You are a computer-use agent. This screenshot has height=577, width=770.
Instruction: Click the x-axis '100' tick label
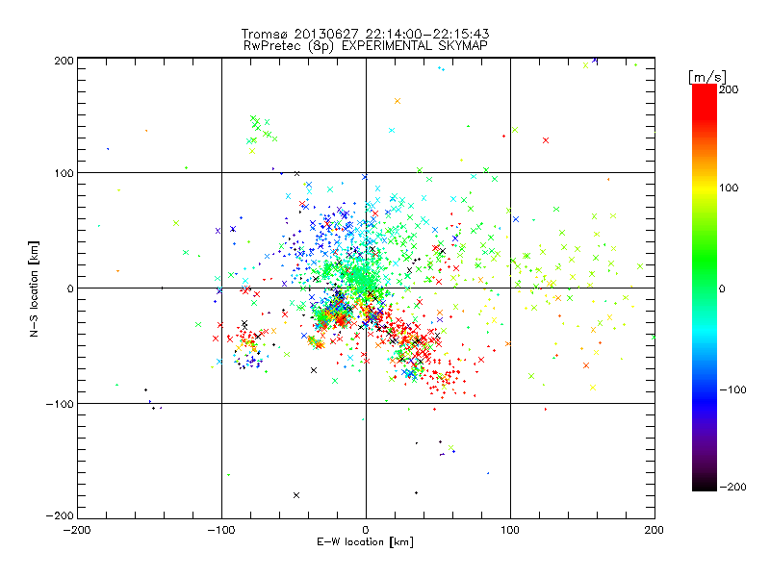pos(510,530)
